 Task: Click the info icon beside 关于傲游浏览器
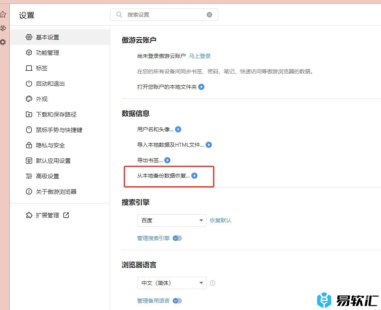click(29, 191)
